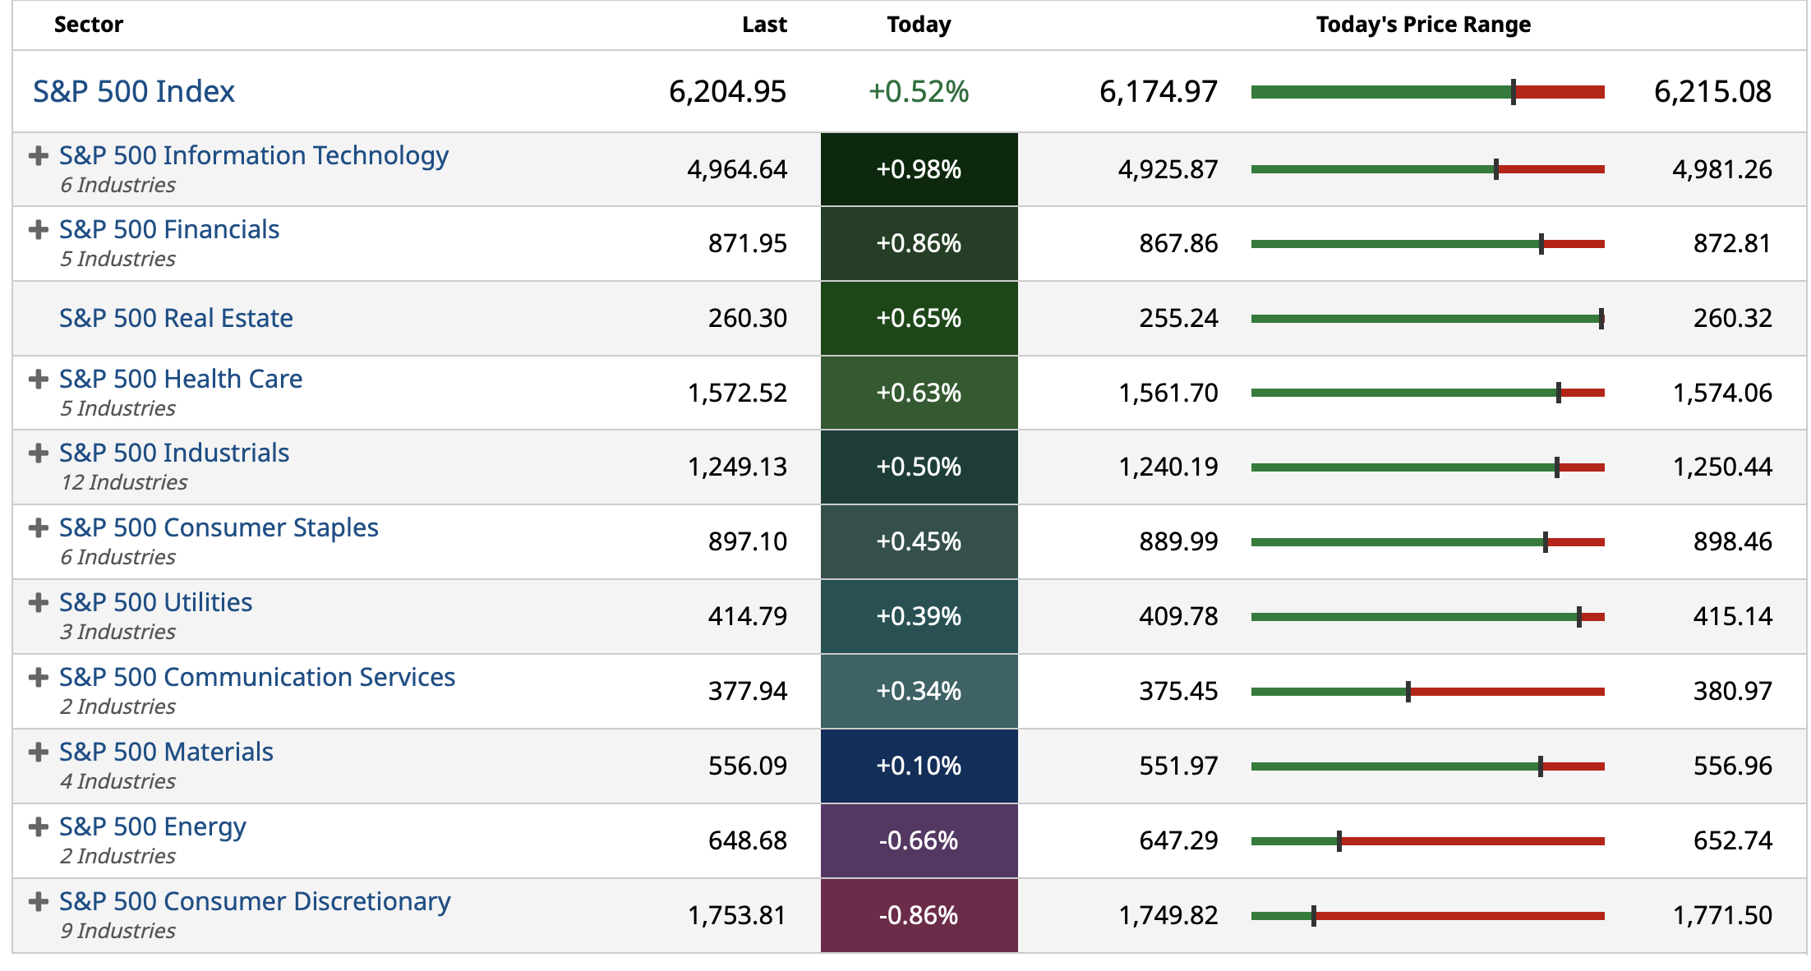Click the plus icon beside Industrials
This screenshot has width=1811, height=971.
[38, 453]
